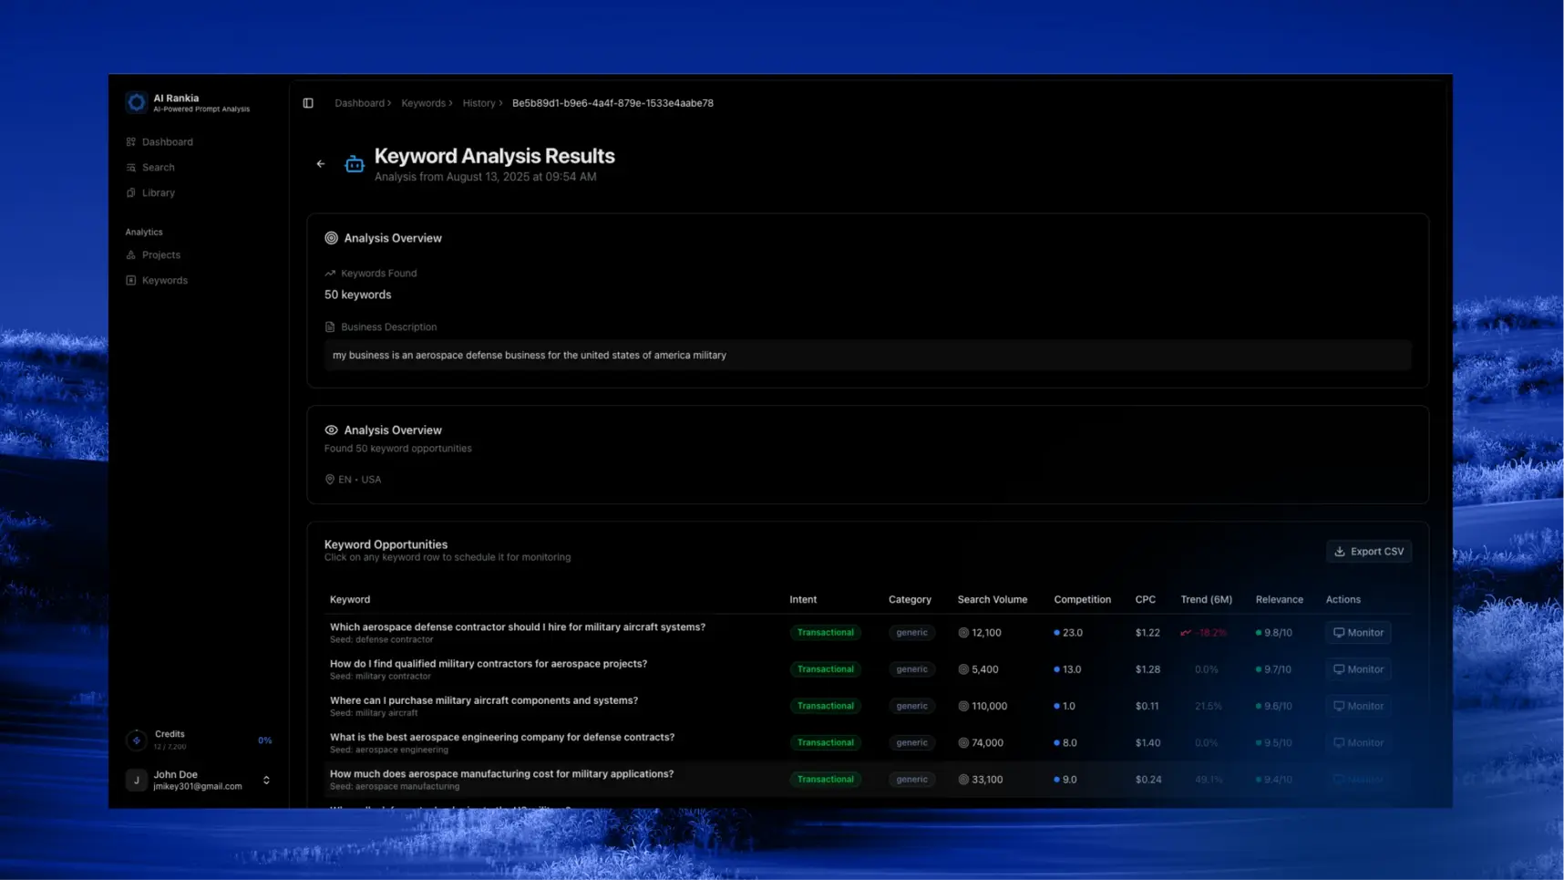The width and height of the screenshot is (1564, 880).
Task: Select the Dashboard grid icon in sidebar
Action: tap(130, 141)
